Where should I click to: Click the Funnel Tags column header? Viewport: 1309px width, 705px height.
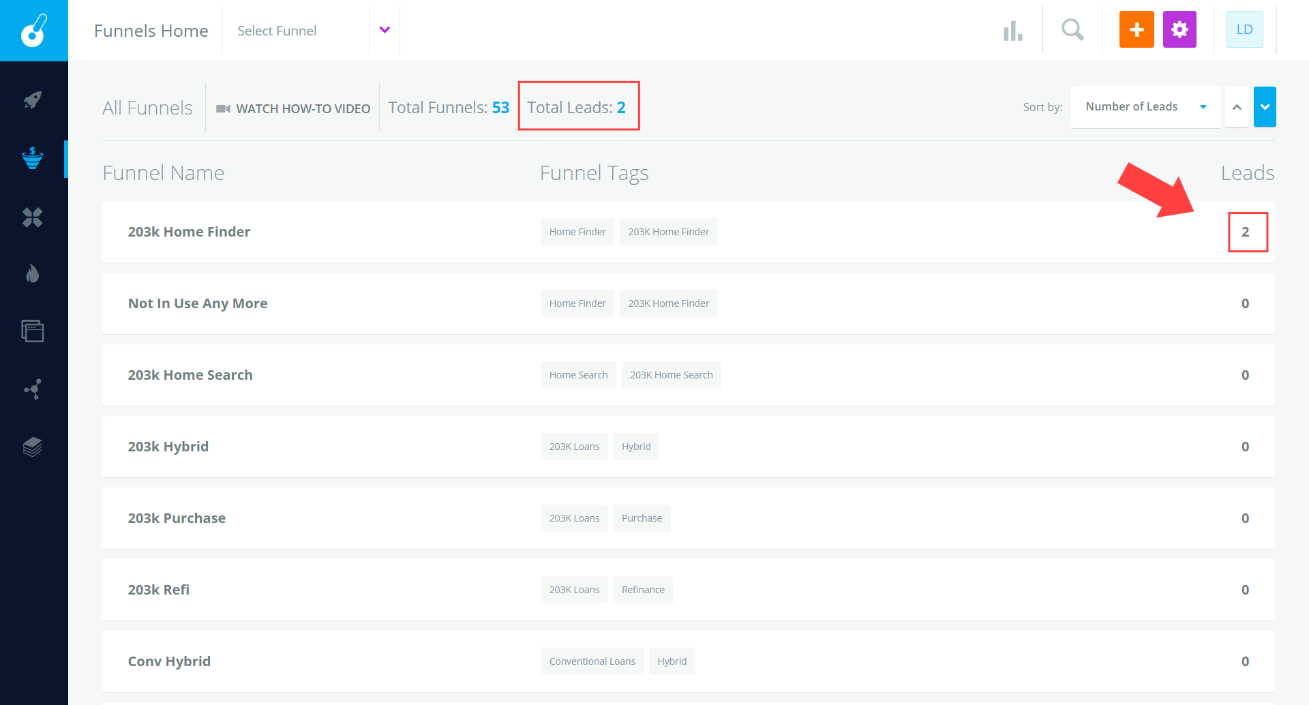coord(595,173)
